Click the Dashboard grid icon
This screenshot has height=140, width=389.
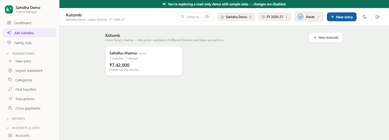coord(9,23)
